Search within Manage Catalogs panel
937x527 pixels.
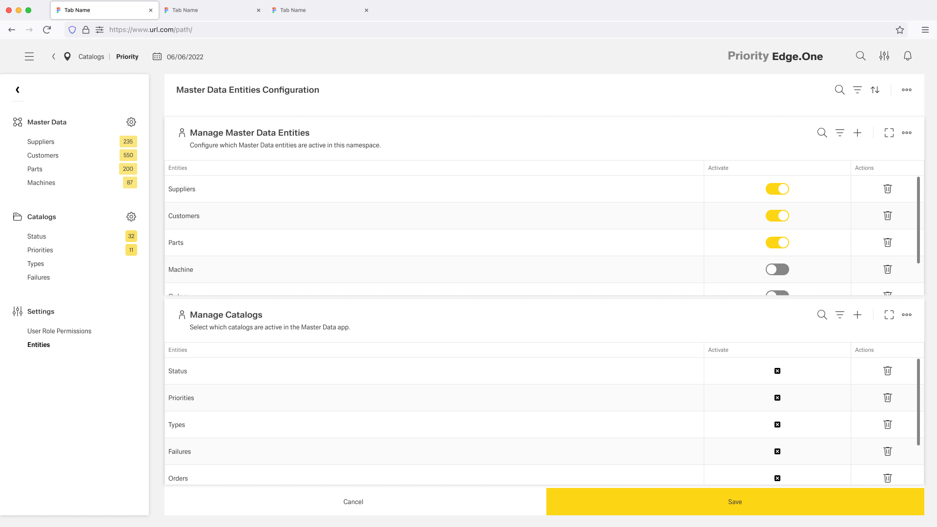822,315
